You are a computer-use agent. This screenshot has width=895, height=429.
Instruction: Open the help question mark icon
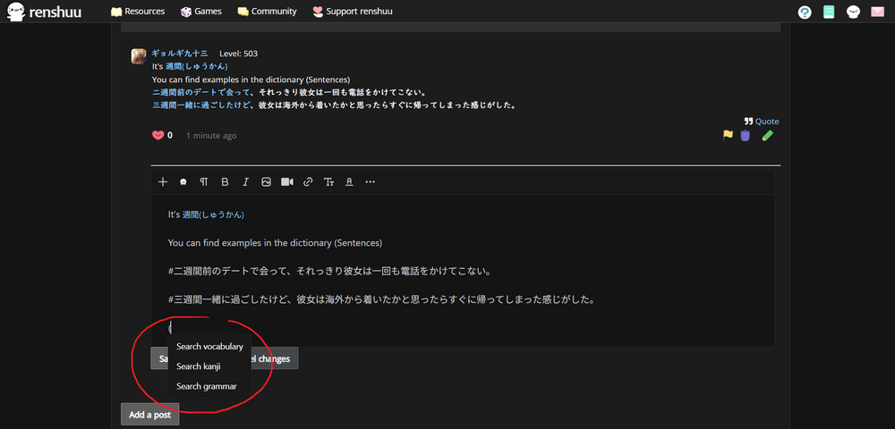coord(805,12)
